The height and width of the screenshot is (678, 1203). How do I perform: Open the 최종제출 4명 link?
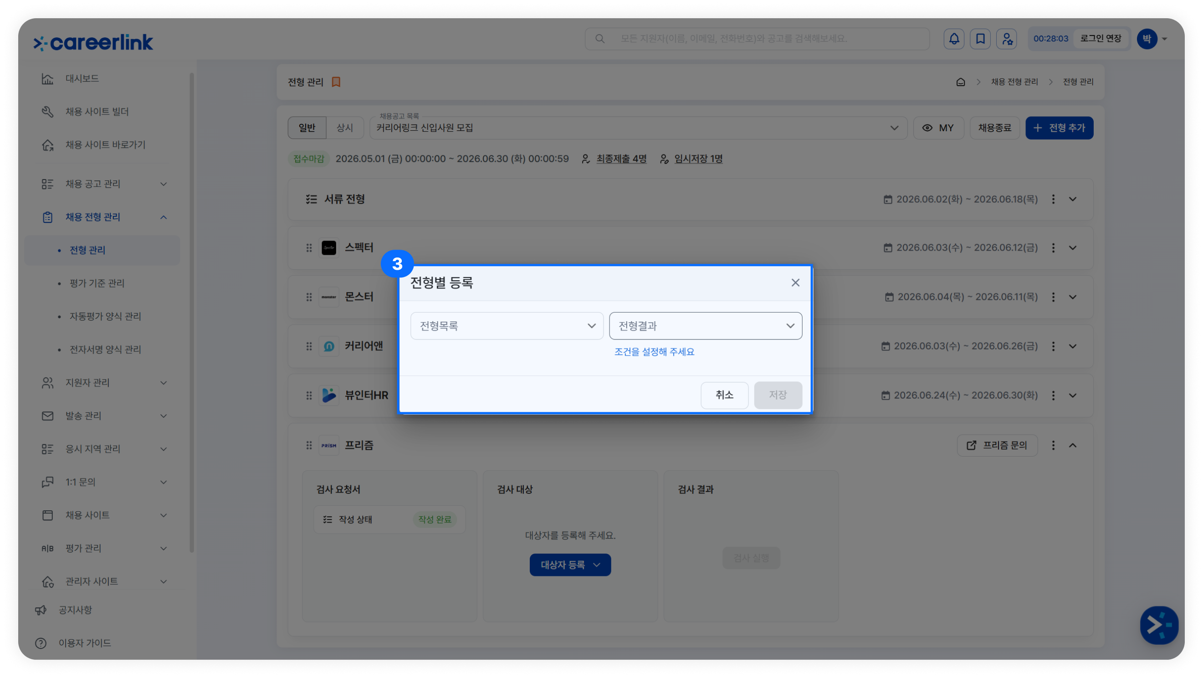click(x=621, y=159)
